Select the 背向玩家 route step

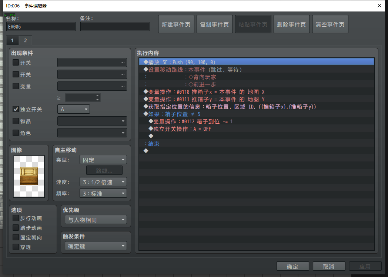click(x=257, y=77)
